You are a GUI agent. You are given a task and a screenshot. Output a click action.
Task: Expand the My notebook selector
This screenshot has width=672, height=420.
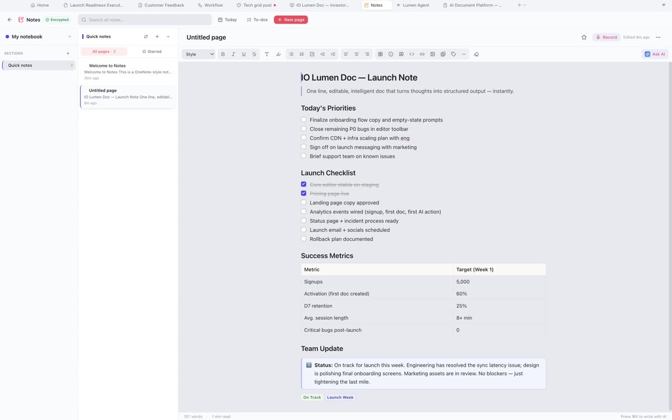pos(38,36)
